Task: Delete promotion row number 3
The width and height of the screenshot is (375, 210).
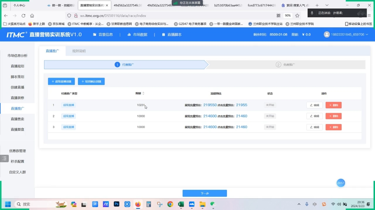Action: click(333, 127)
